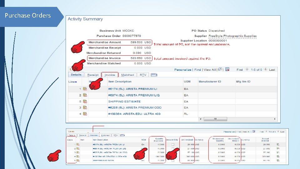Viewport: 300px width, 169px height.
Task: Click Personalize link in invoice Lines panel
Action: [x=229, y=132]
